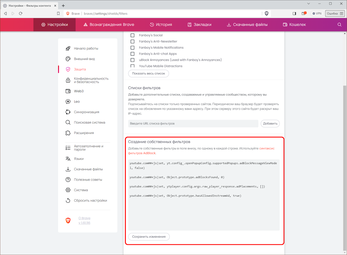Close the Настройки tab
The image size is (347, 255).
pos(55,5)
